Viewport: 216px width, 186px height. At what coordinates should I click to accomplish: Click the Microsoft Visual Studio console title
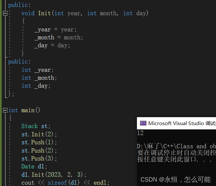[182, 123]
